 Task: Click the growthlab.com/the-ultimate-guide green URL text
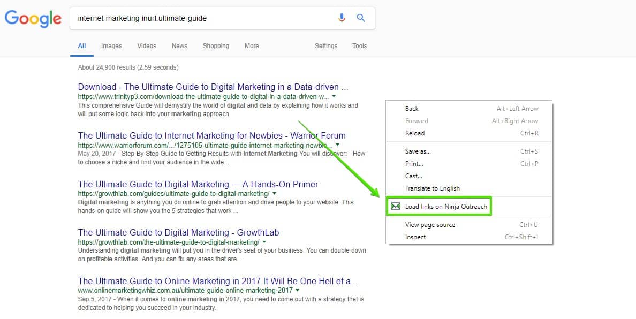(x=169, y=242)
